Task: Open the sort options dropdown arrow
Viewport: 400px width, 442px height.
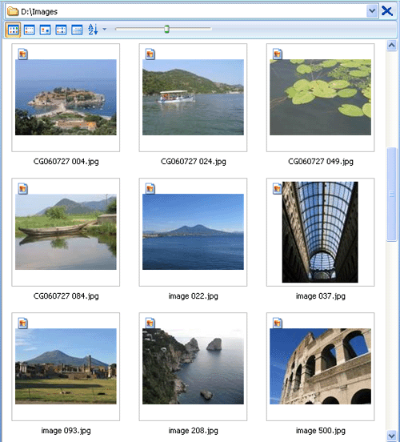Action: [105, 29]
